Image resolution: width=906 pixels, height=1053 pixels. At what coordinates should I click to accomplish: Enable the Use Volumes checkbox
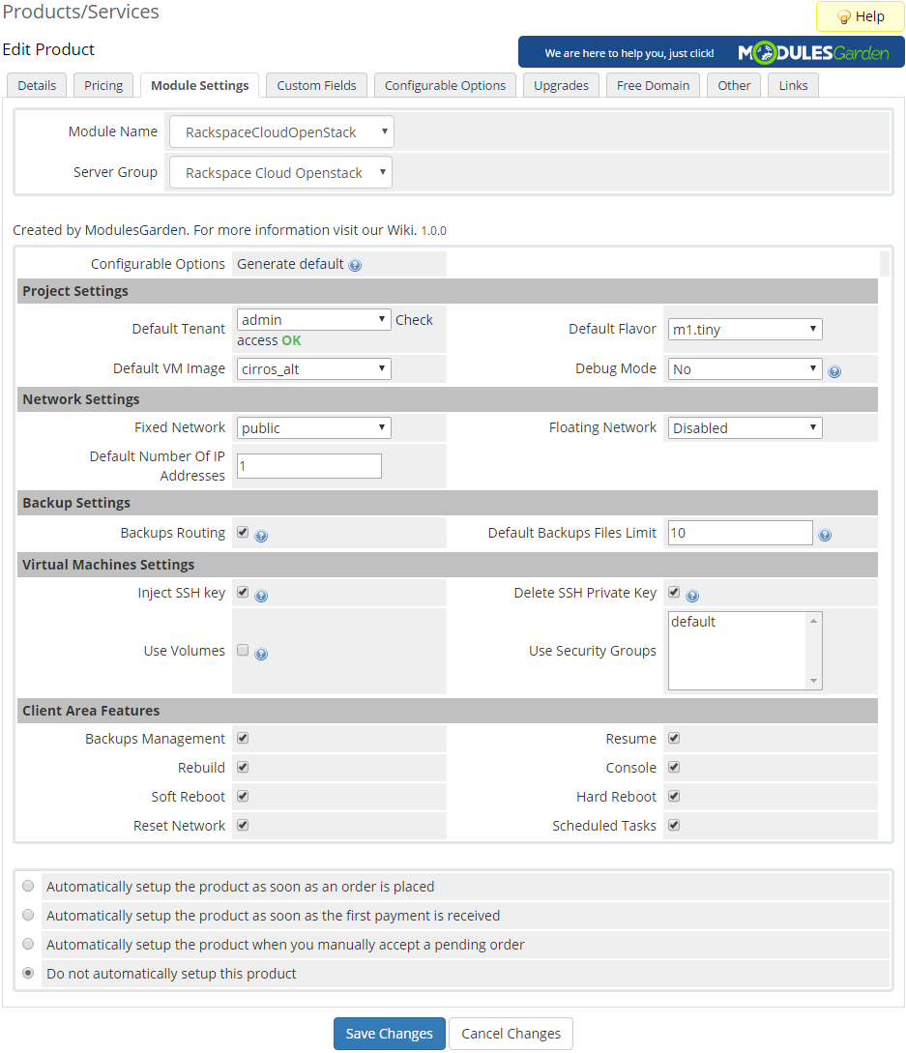[x=243, y=650]
